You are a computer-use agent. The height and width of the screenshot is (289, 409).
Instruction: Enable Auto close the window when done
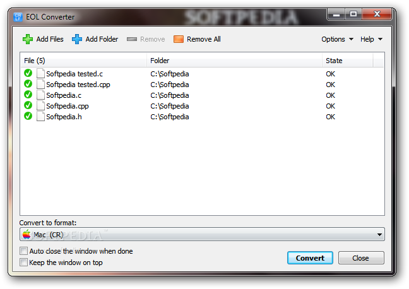(x=23, y=251)
